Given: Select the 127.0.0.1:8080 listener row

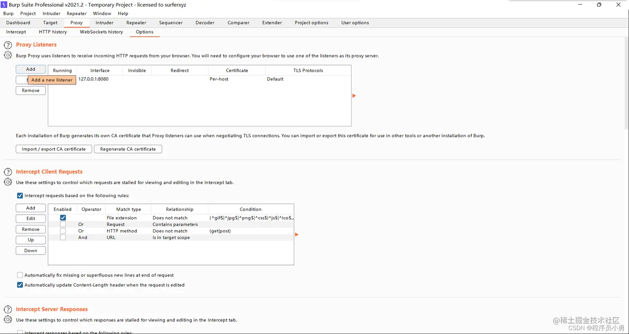Looking at the screenshot, I should point(200,79).
